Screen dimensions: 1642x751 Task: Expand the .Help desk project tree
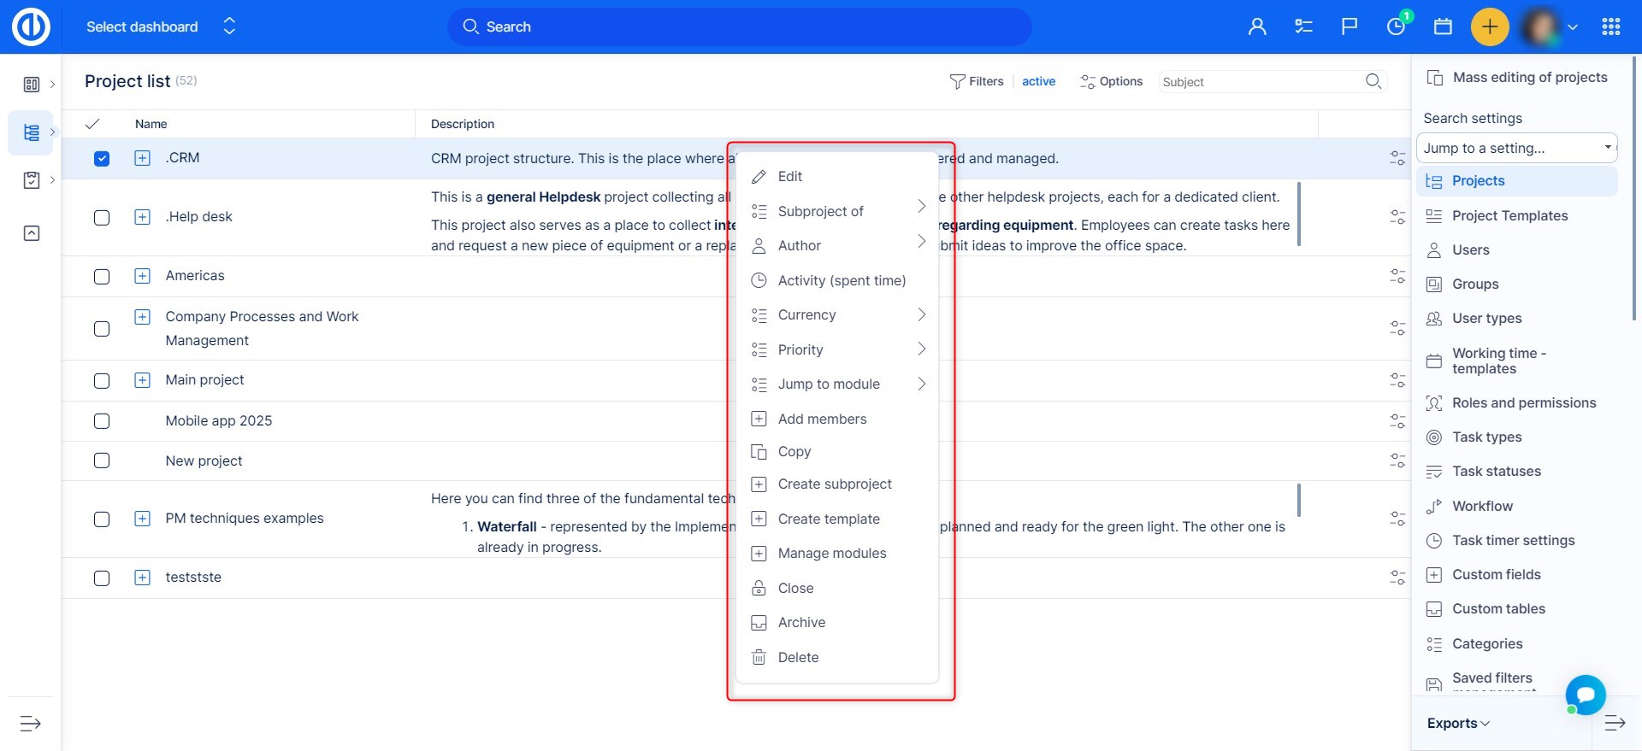coord(143,217)
